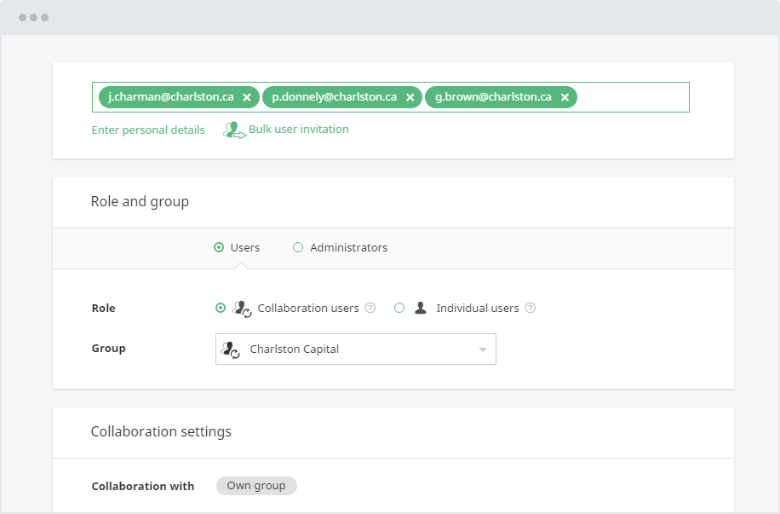Click the Individual users person icon
The image size is (780, 514).
click(x=421, y=309)
